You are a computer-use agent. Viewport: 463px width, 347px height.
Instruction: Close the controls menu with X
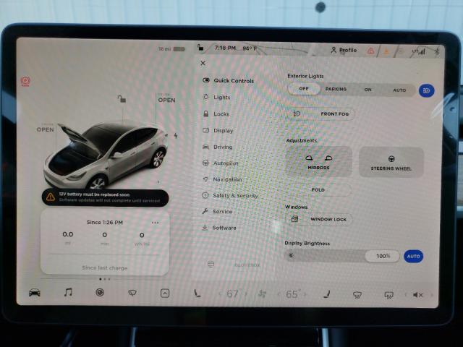pos(203,63)
